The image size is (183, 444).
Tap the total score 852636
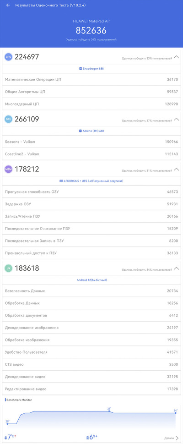91,31
